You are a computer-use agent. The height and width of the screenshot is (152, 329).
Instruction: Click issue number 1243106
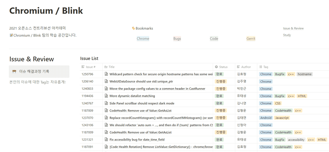[x=87, y=125]
